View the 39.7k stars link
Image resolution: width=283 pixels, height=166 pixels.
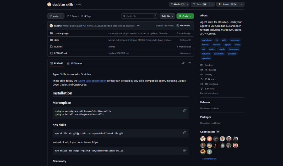click(x=208, y=79)
